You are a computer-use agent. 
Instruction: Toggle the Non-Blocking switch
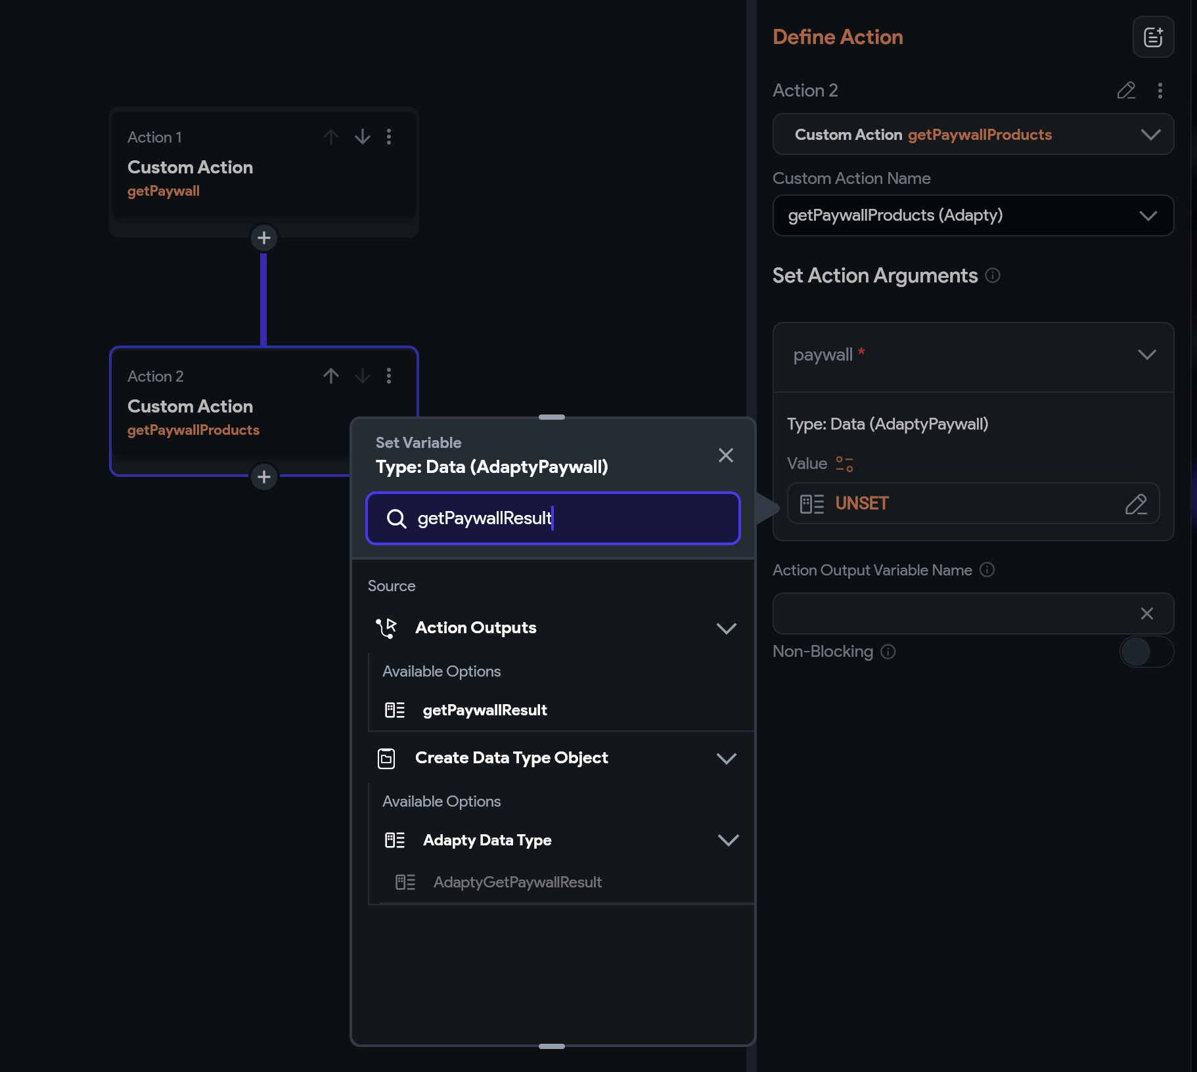coord(1146,652)
